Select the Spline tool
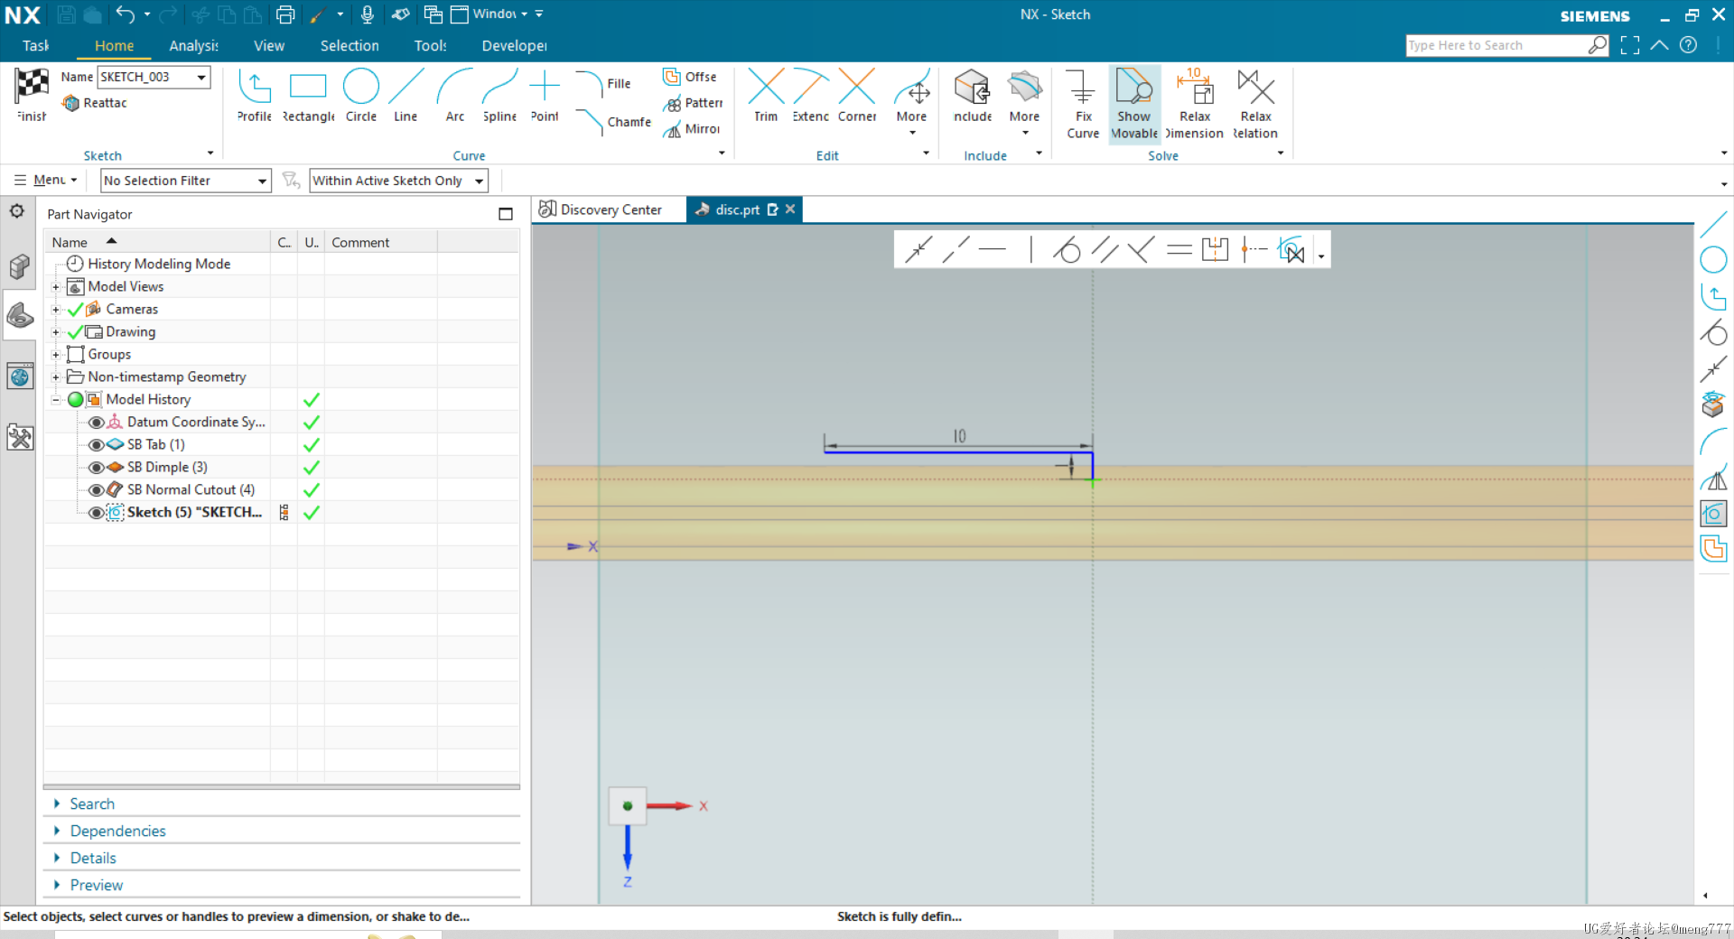Viewport: 1734px width, 939px height. pyautogui.click(x=499, y=96)
